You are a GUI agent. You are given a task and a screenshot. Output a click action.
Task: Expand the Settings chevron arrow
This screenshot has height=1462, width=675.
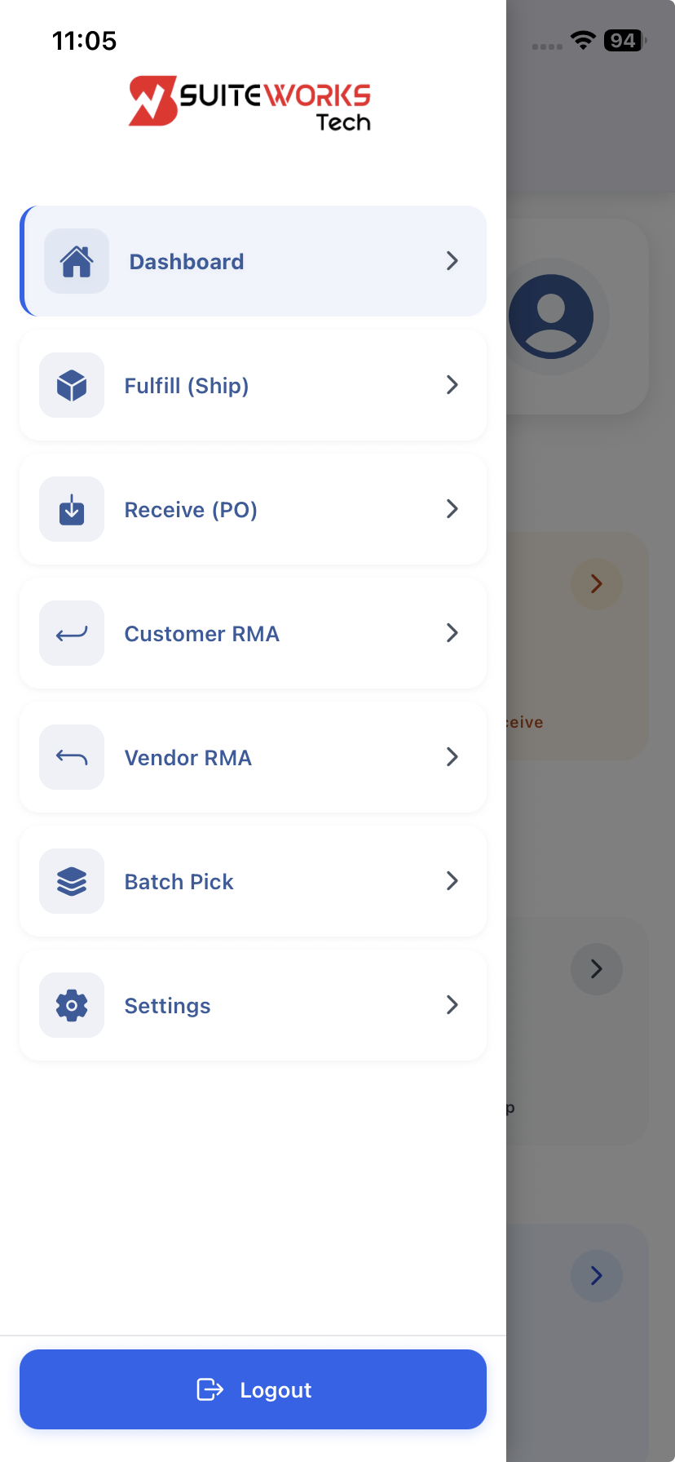coord(452,1005)
